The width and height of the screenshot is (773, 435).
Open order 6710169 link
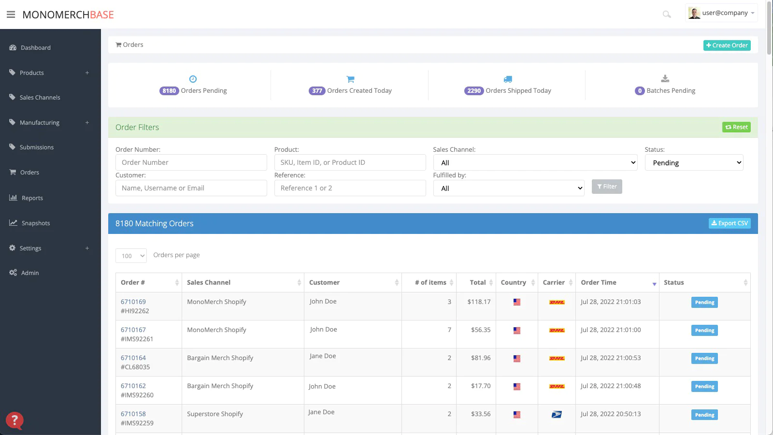click(133, 302)
